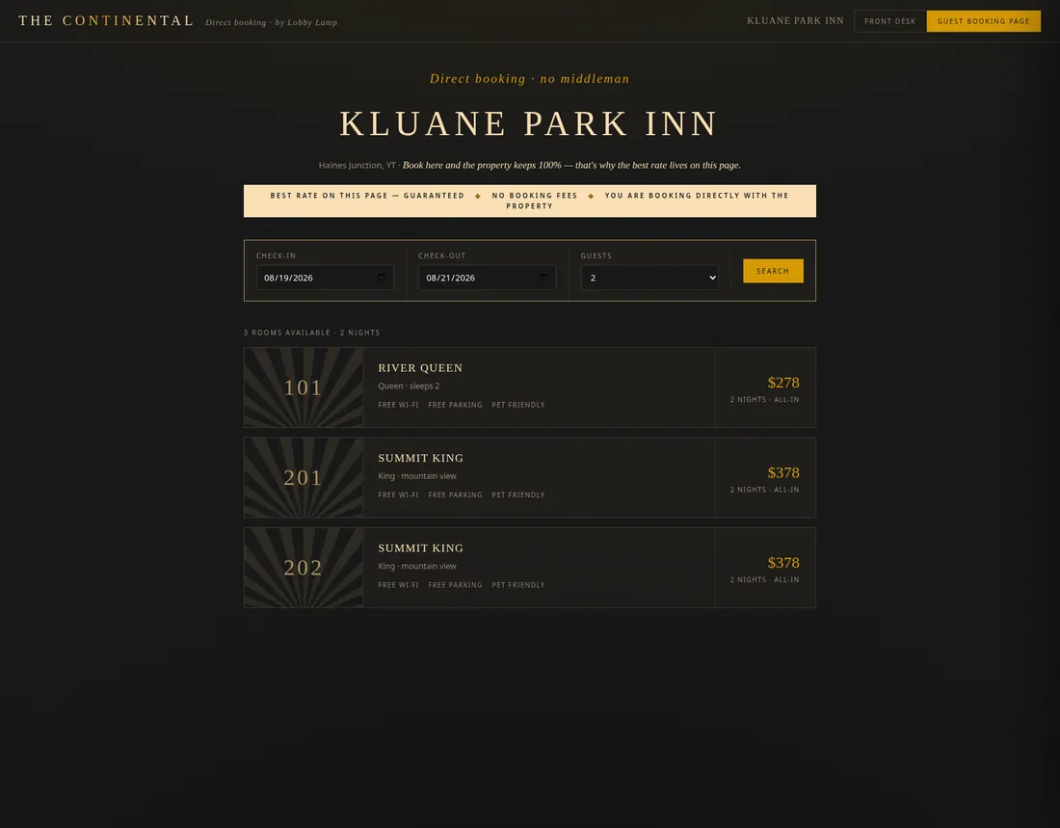
Task: Click 'No booking fees' banner text
Action: coord(535,196)
